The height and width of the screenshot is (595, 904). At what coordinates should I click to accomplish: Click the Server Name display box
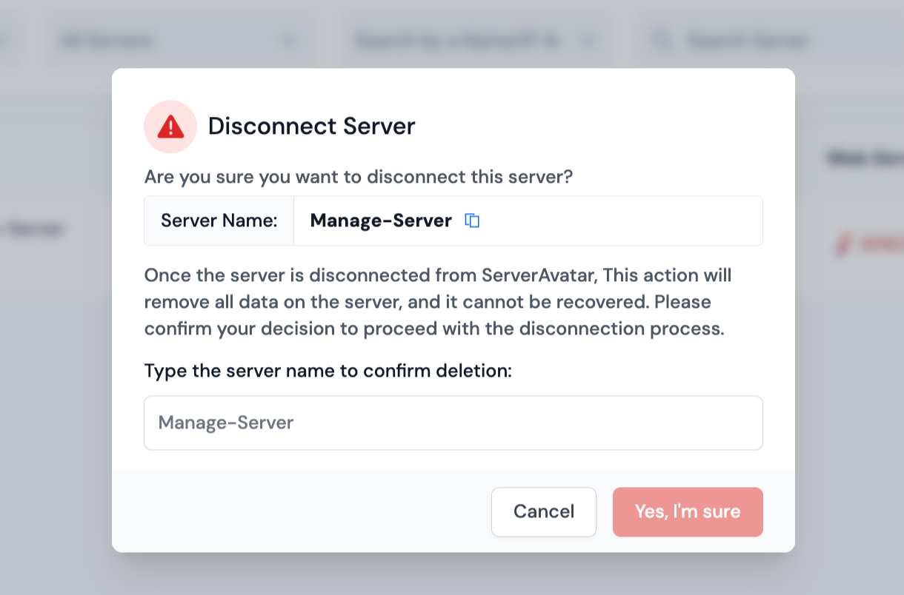coord(219,221)
